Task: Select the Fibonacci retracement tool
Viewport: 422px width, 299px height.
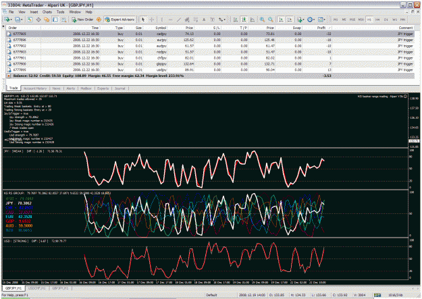Action: 196,20
